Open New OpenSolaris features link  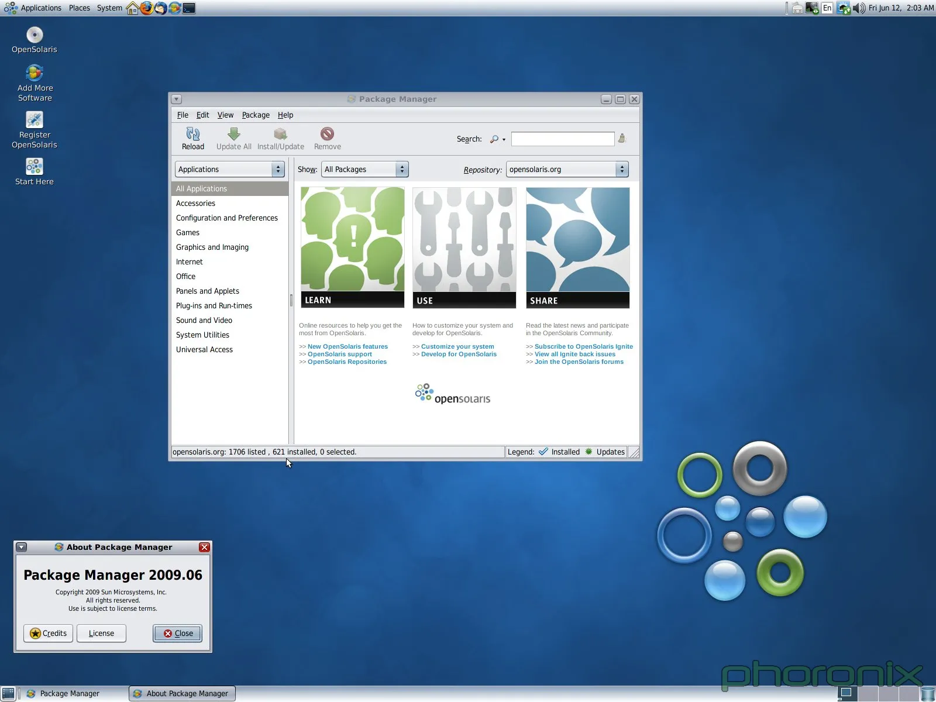tap(347, 347)
